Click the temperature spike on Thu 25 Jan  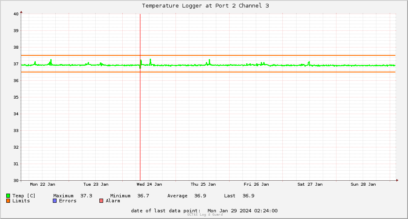click(x=209, y=62)
